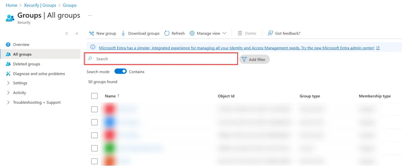The image size is (402, 167).
Task: Click the 'Contains' label next to toggle
Action: click(x=137, y=72)
